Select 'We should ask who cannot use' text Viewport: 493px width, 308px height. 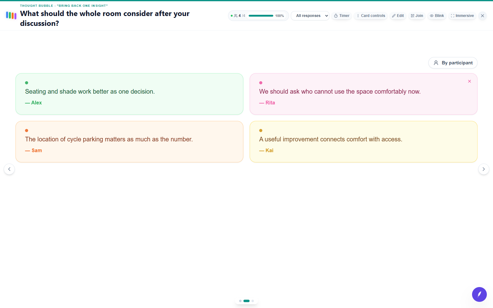pyautogui.click(x=340, y=91)
